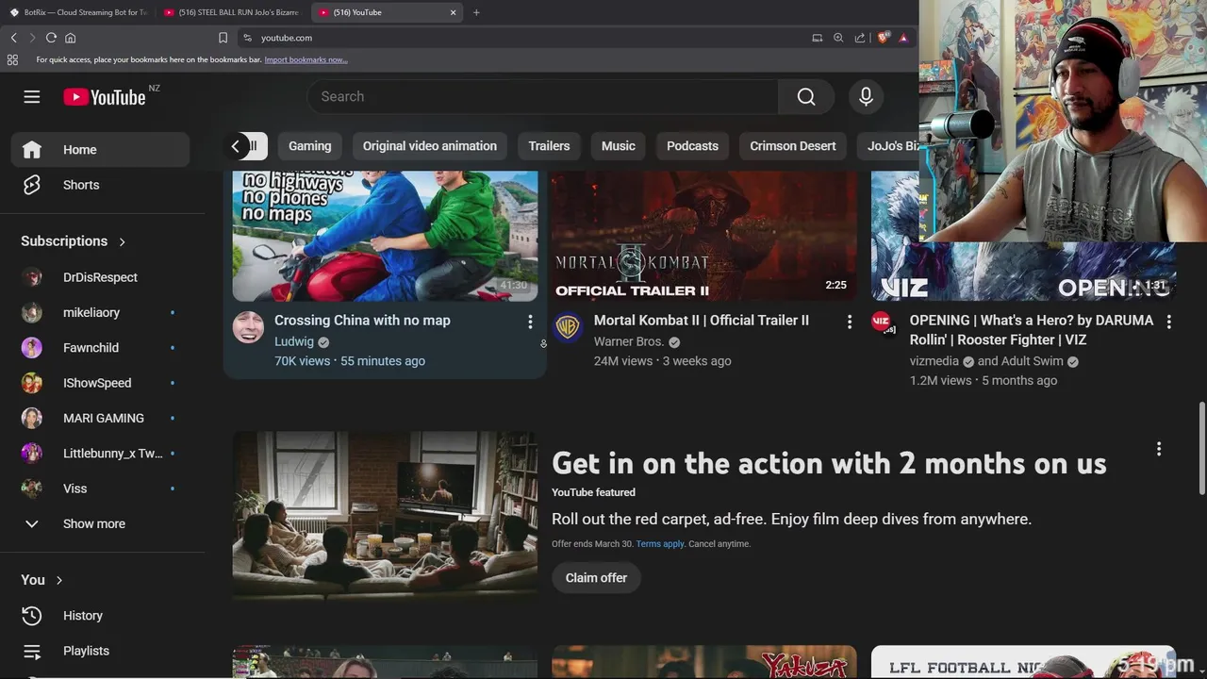Open the Fawnchild subscription
The height and width of the screenshot is (679, 1207).
point(102,348)
